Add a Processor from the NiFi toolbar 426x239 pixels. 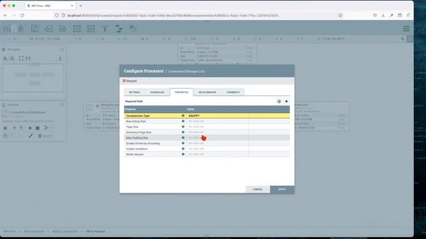click(35, 29)
